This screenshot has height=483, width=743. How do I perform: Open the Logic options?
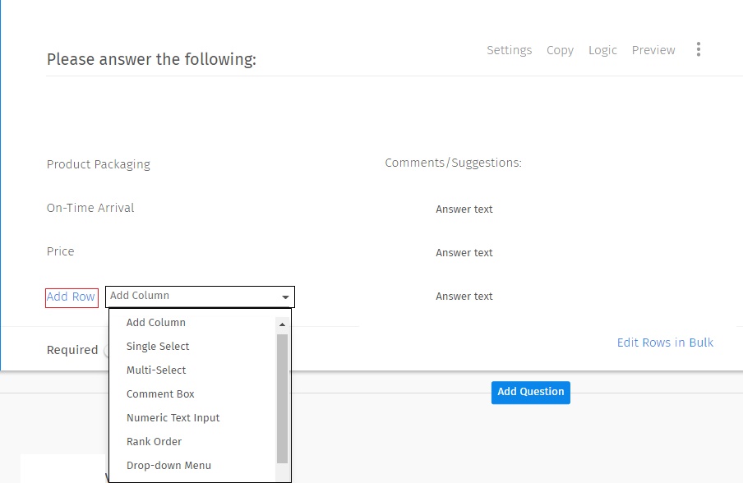(602, 50)
